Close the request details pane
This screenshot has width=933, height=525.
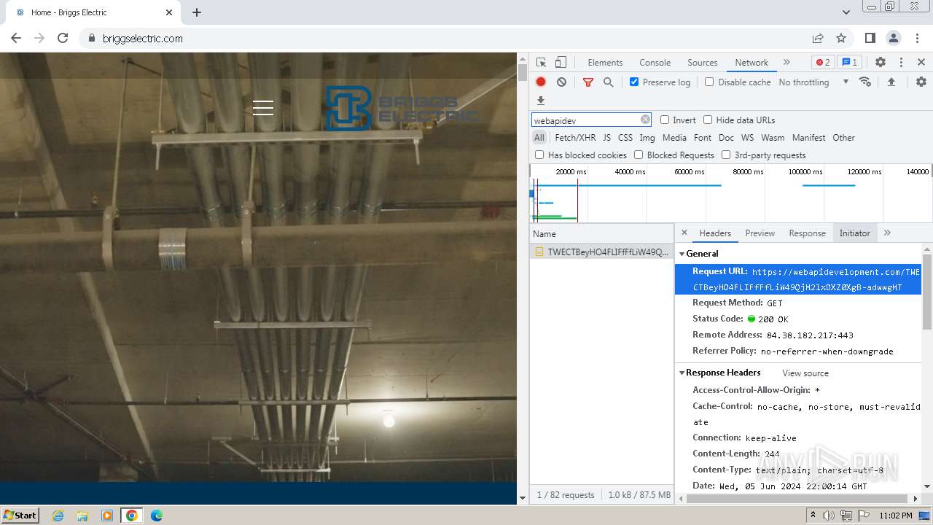point(684,233)
